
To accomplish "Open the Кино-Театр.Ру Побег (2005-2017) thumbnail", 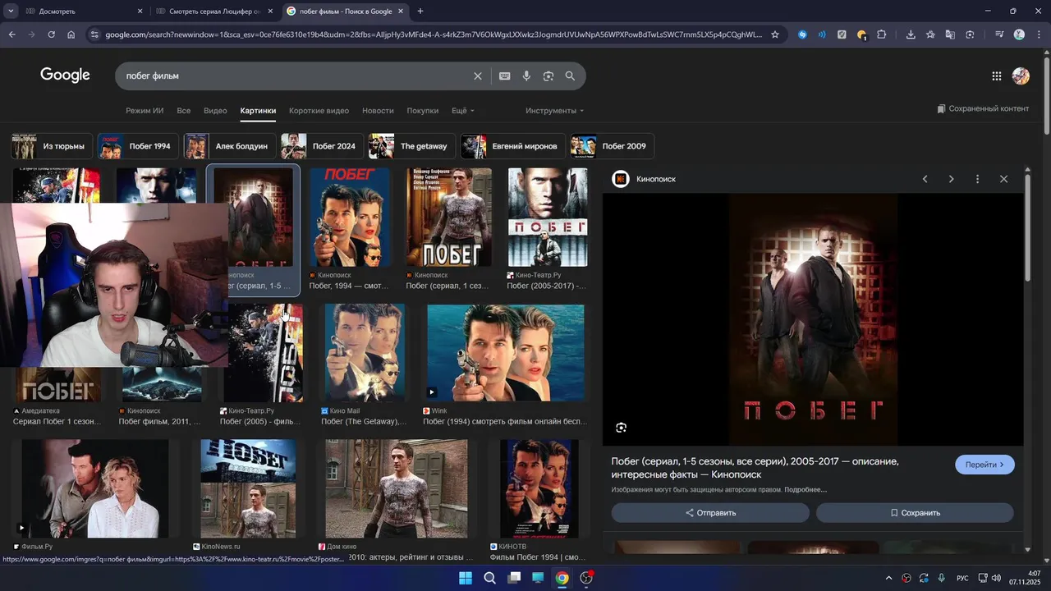I will pyautogui.click(x=548, y=218).
